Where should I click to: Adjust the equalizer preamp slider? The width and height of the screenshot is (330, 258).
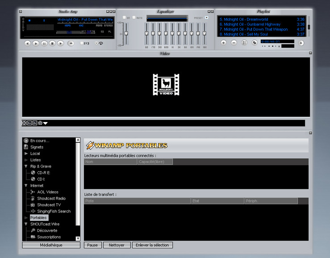[x=126, y=33]
